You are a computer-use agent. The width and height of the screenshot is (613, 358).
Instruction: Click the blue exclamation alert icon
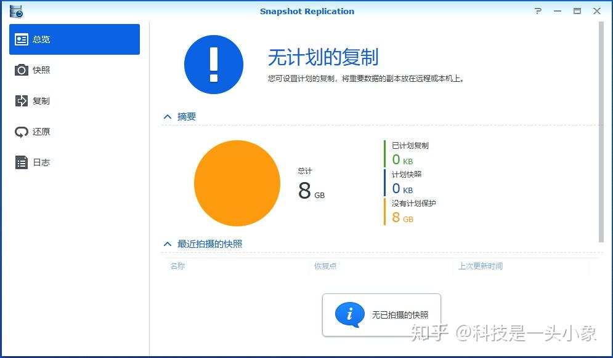tap(214, 65)
